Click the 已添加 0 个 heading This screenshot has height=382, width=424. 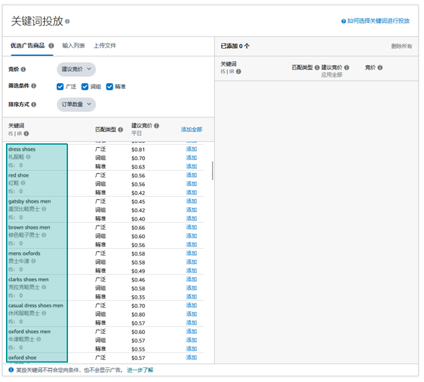[235, 46]
